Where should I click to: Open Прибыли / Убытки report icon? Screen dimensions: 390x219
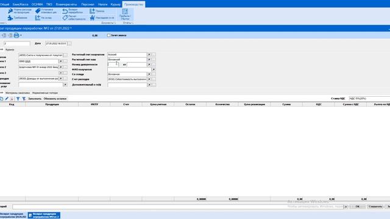(125, 12)
